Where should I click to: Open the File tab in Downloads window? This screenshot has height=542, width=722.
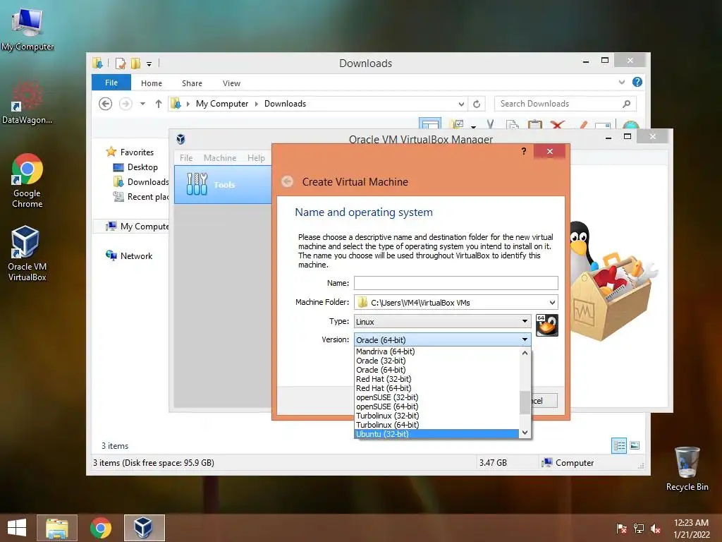point(111,83)
